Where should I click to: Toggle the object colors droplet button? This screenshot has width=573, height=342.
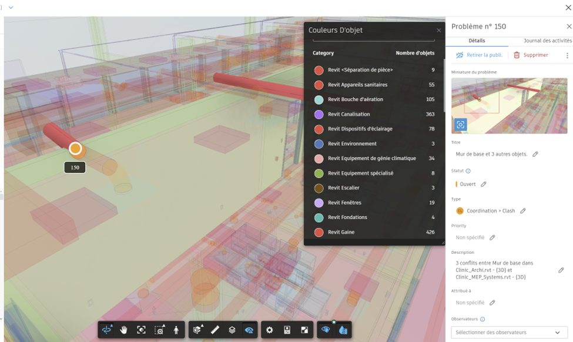click(x=343, y=330)
